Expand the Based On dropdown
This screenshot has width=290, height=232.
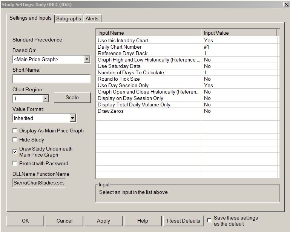(x=87, y=59)
